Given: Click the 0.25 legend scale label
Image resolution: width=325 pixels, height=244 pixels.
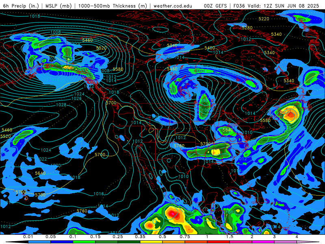Looking at the screenshot, I should point(118,237).
